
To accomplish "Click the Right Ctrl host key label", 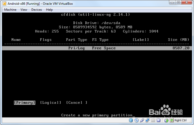I will click(x=180, y=120).
